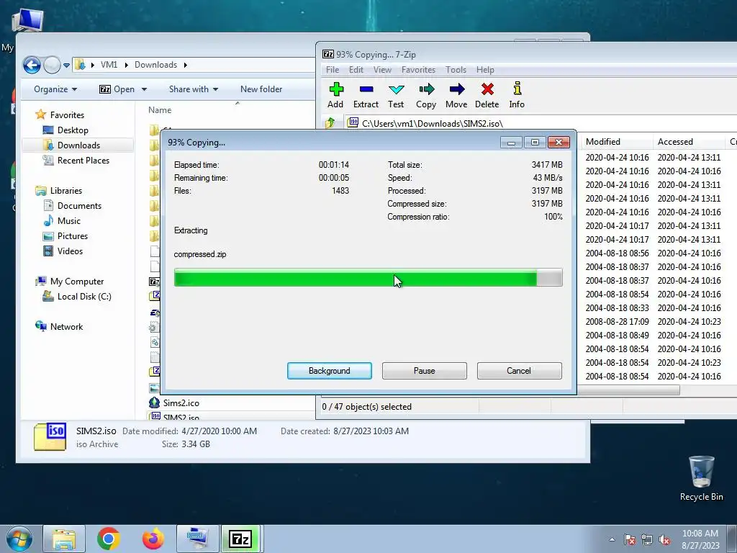
Task: Open the Windows Start menu orb
Action: (x=19, y=539)
